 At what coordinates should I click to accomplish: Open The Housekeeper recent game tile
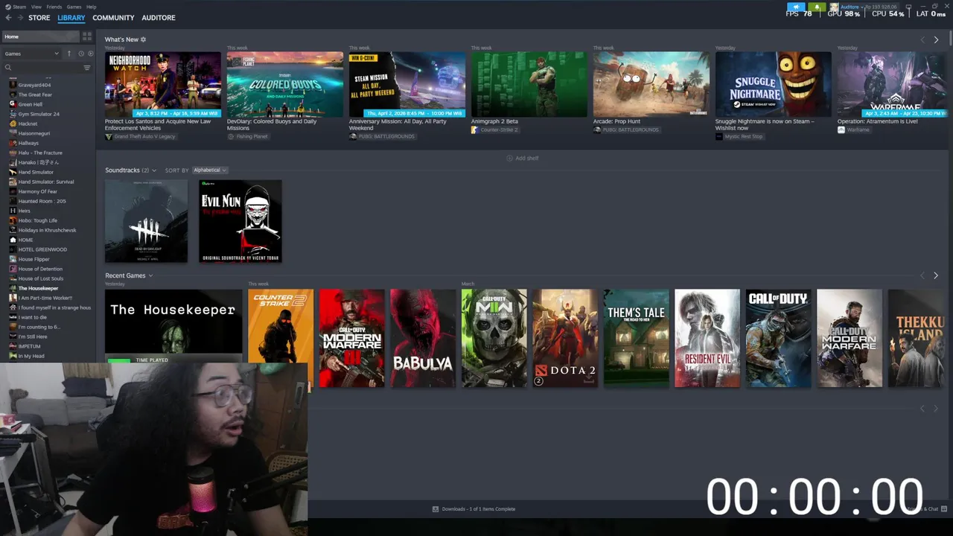coord(173,321)
